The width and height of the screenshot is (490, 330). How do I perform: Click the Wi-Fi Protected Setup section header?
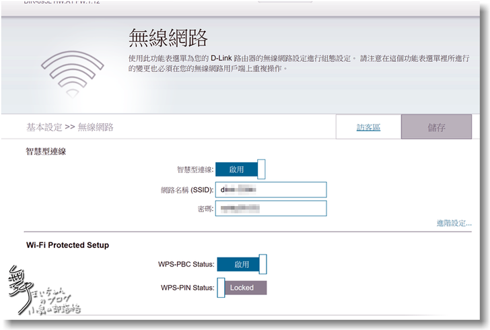(67, 245)
